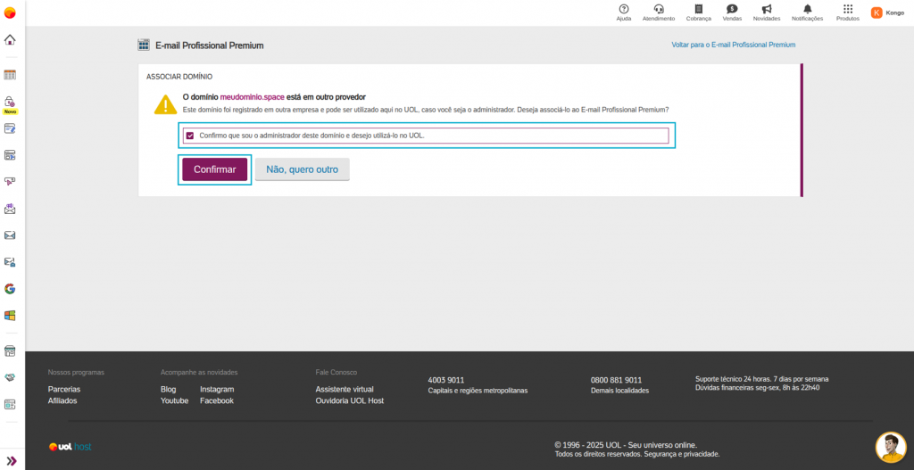Click Voltar para o E-mail Profissional Premium
The height and width of the screenshot is (470, 914).
734,45
